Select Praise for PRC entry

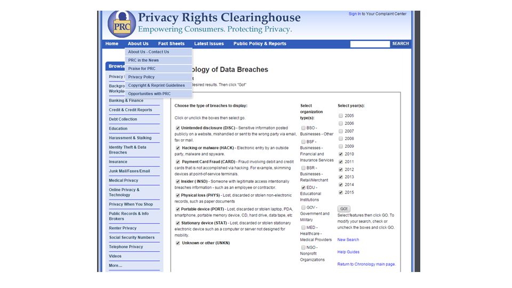pyautogui.click(x=159, y=69)
